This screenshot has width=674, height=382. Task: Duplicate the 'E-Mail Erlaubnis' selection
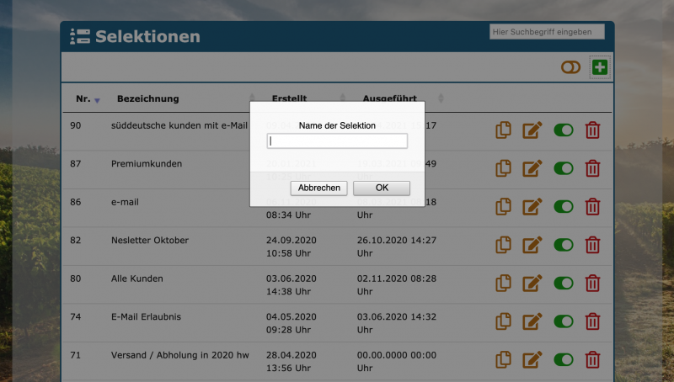(x=503, y=321)
